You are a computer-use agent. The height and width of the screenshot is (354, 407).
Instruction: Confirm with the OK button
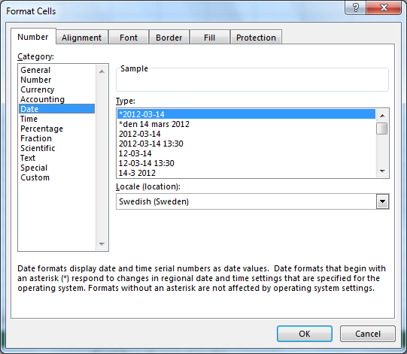305,334
